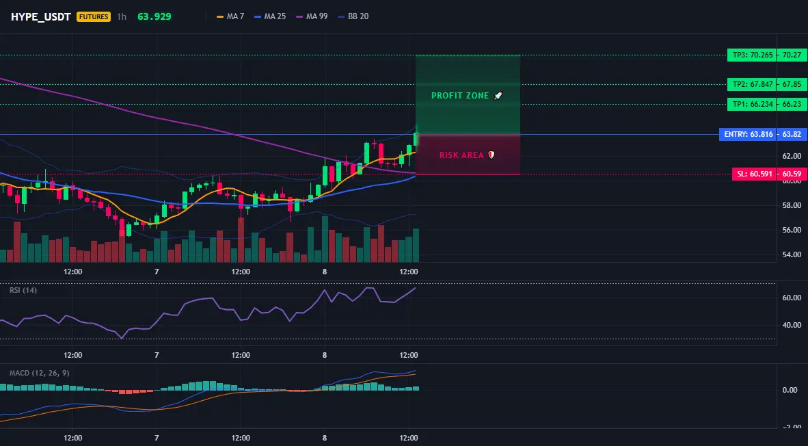Click the TP3: 70.265 label

[753, 55]
